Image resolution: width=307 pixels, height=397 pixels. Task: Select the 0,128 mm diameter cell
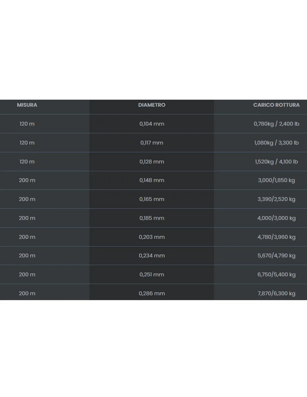click(152, 162)
